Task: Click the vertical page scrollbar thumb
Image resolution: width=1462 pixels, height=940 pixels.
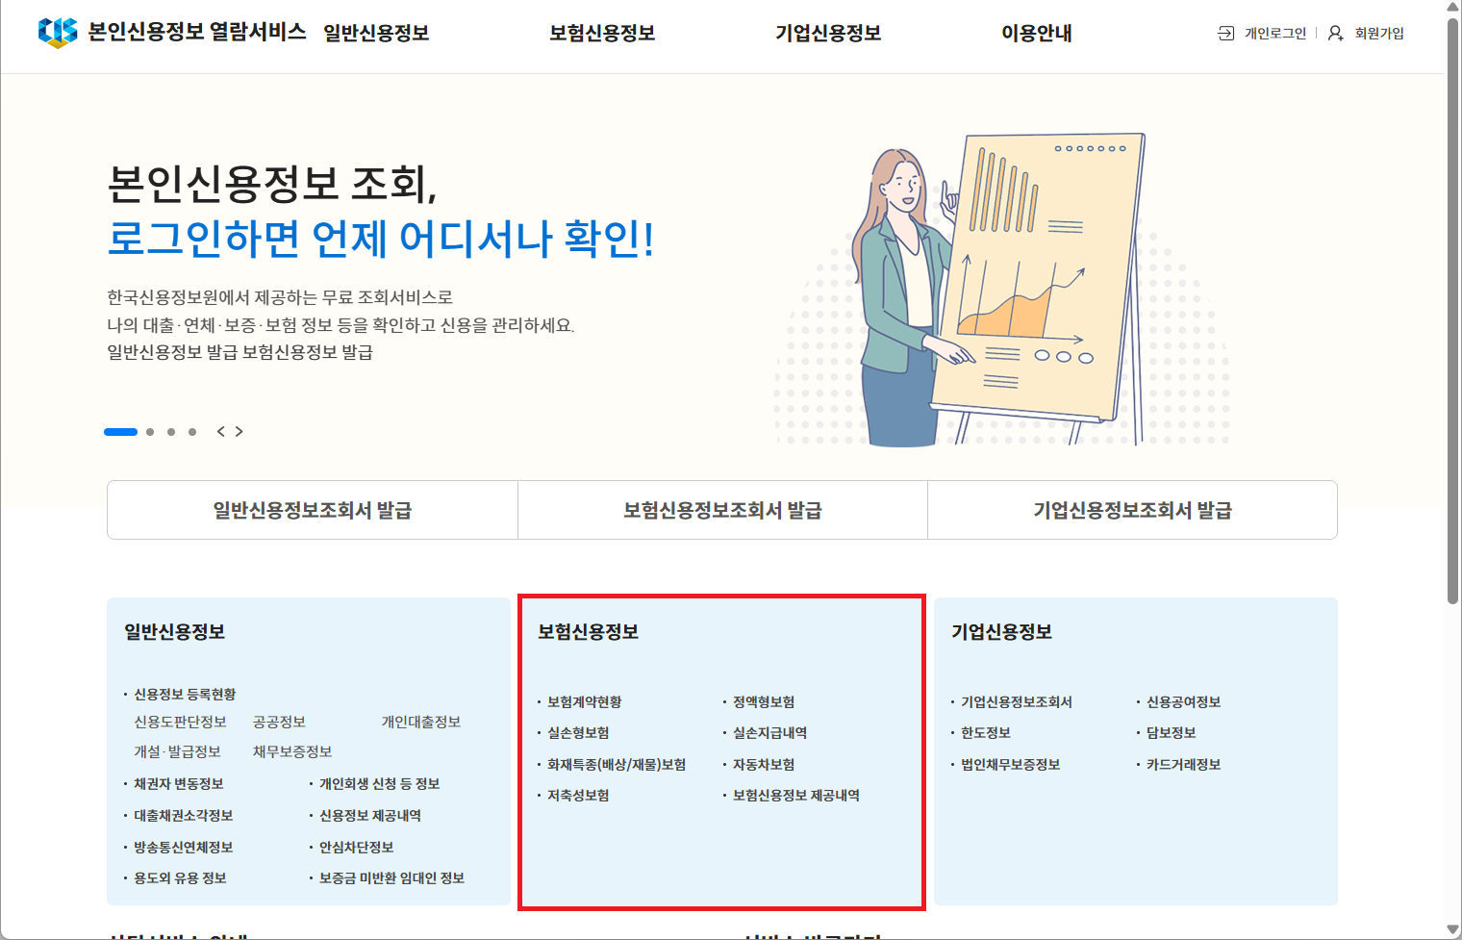Action: click(x=1453, y=311)
